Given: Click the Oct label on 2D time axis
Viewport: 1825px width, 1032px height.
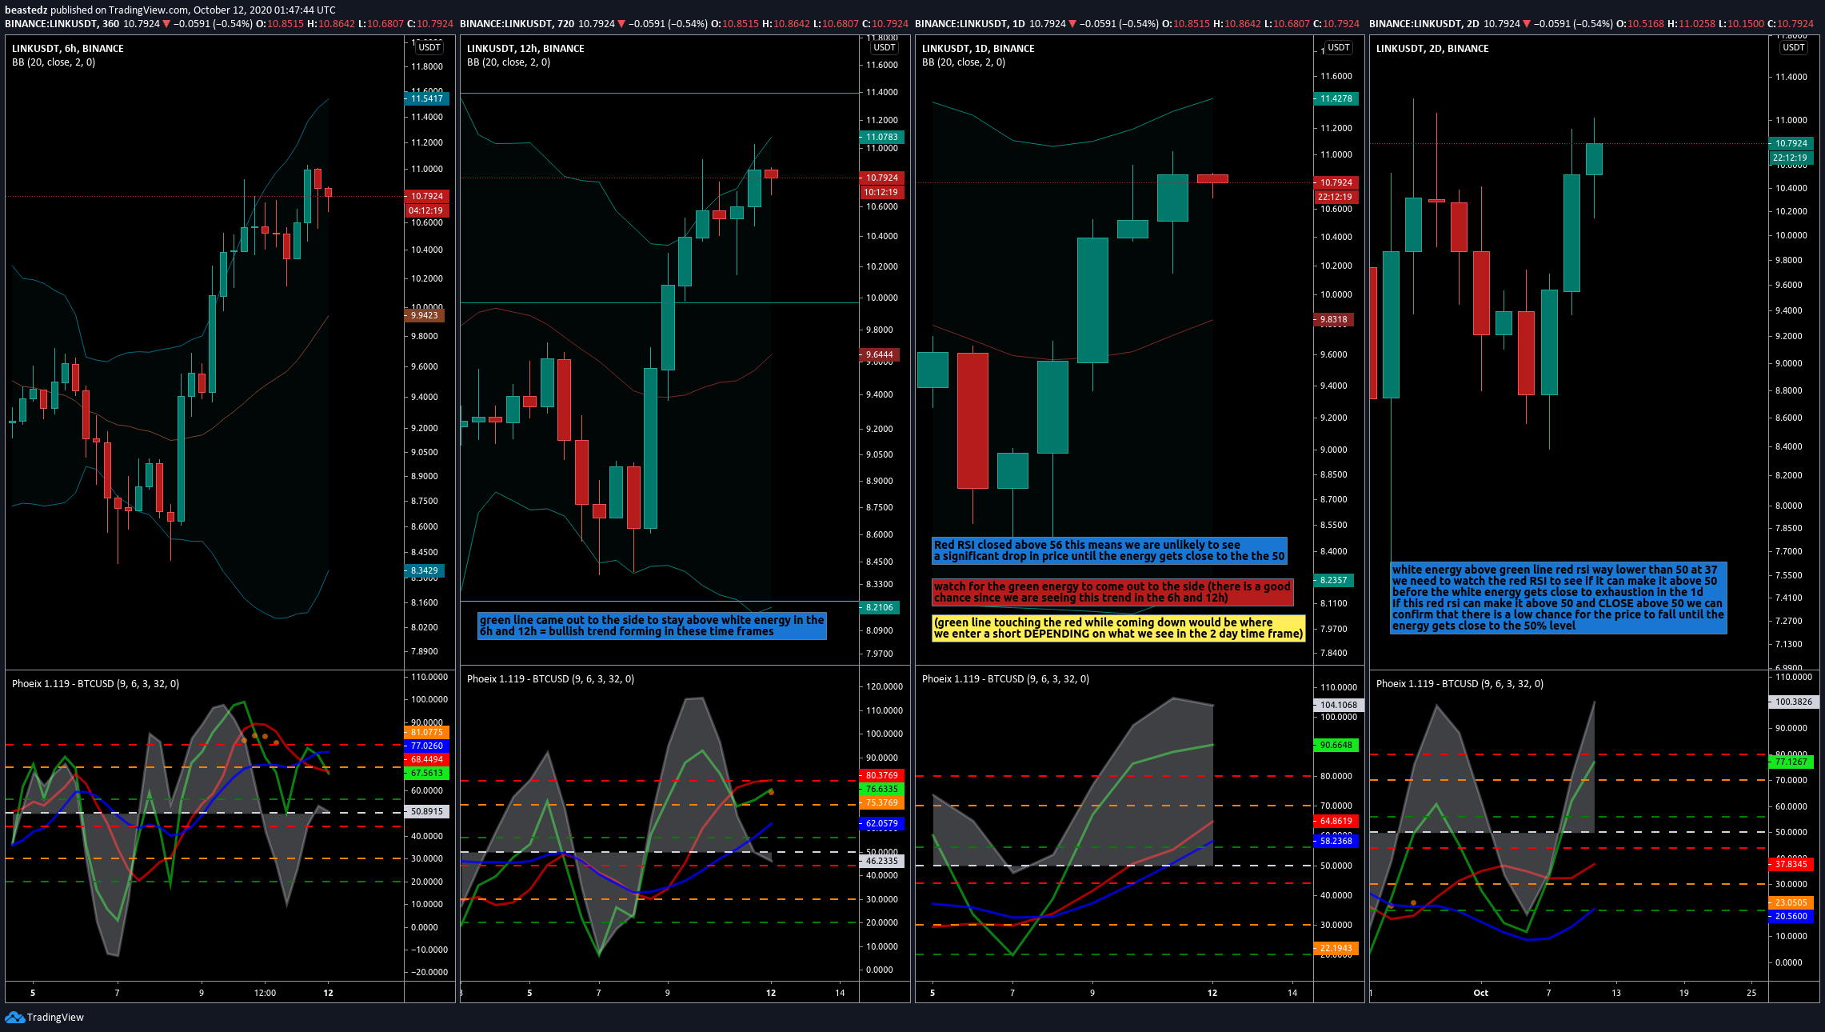Looking at the screenshot, I should tap(1481, 993).
